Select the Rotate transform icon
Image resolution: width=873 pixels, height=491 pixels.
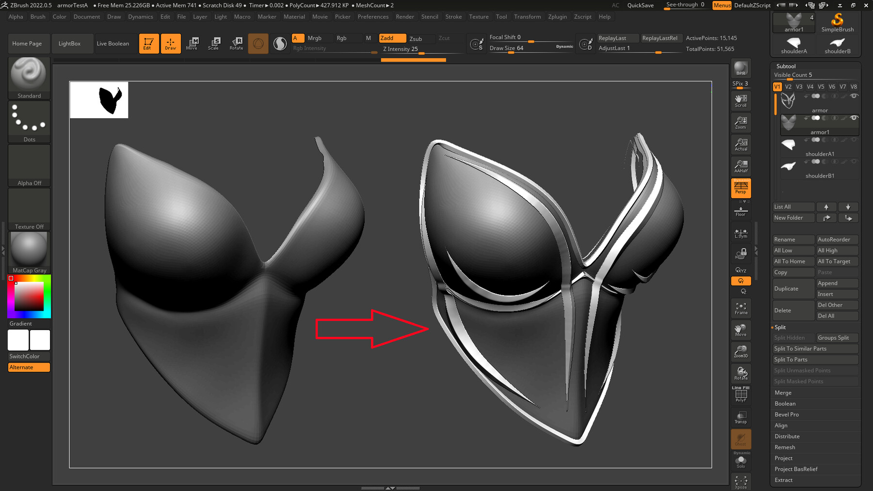(x=236, y=43)
